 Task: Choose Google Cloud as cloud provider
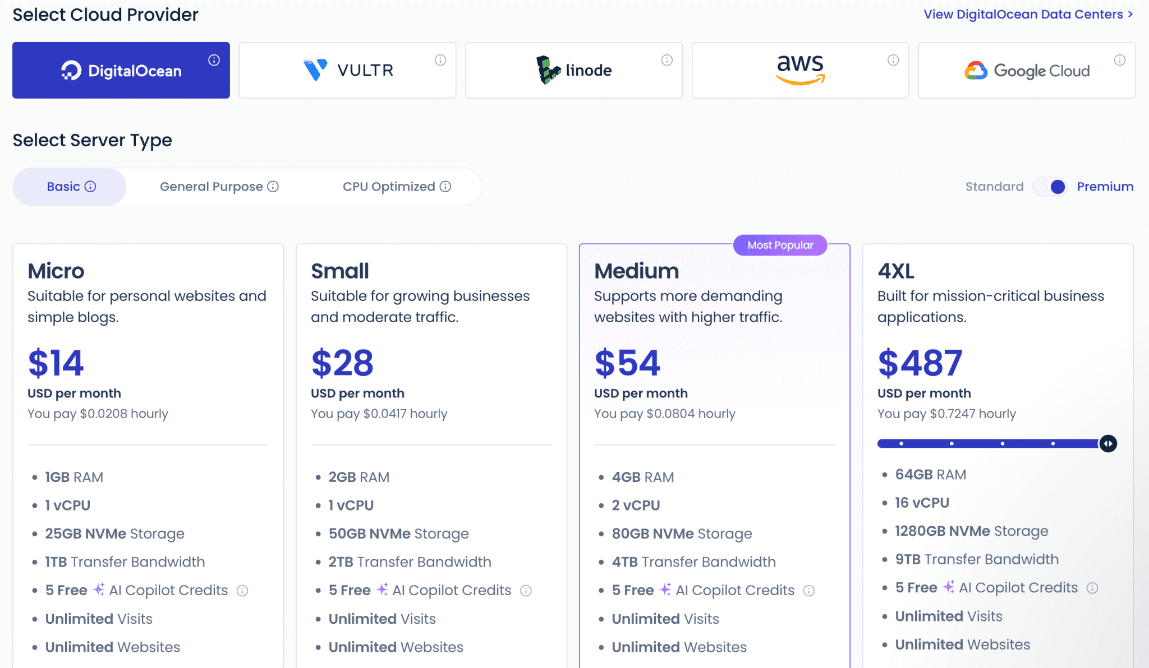pyautogui.click(x=1026, y=71)
